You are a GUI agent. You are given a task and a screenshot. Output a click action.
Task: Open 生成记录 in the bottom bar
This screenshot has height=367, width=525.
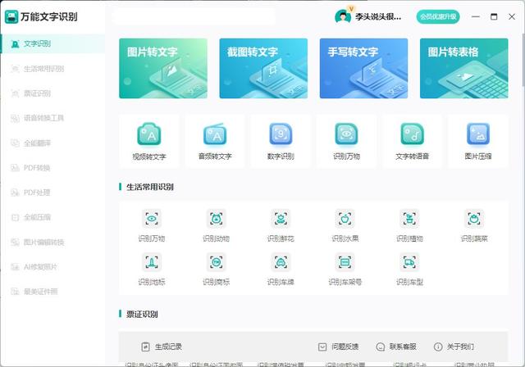coord(162,347)
